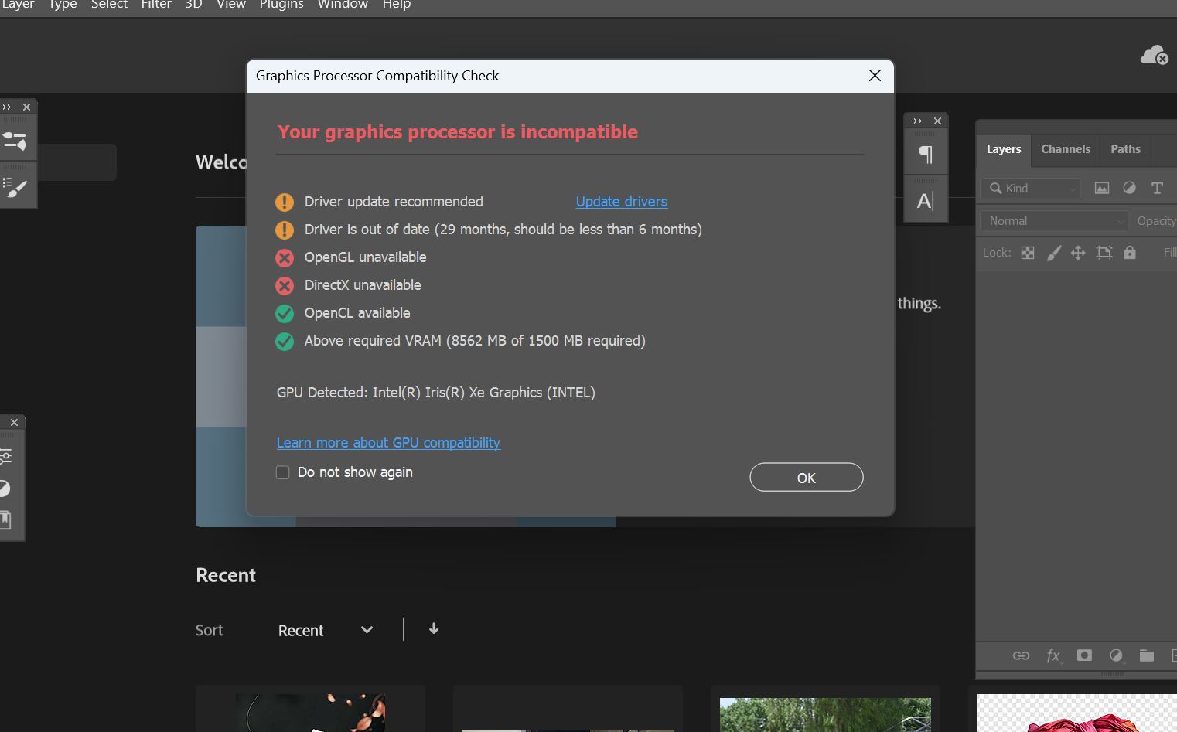Click the DirectX unavailable error icon
Screen dimensions: 1177x732
click(x=285, y=285)
